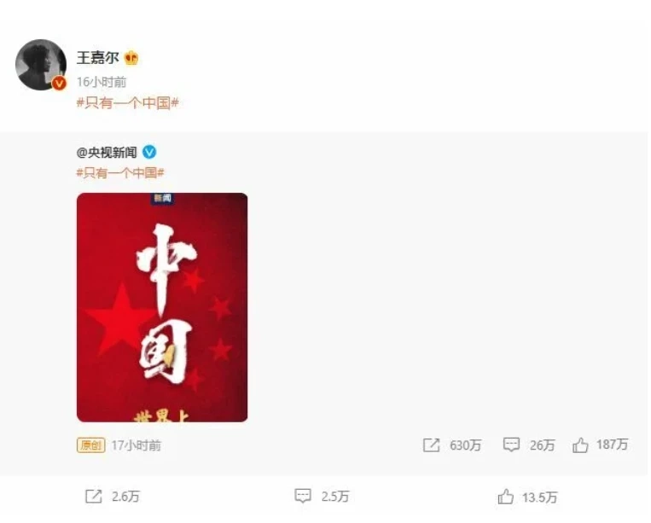Open the 17小时前 original post timestamp
This screenshot has height=523, width=651.
(x=137, y=446)
